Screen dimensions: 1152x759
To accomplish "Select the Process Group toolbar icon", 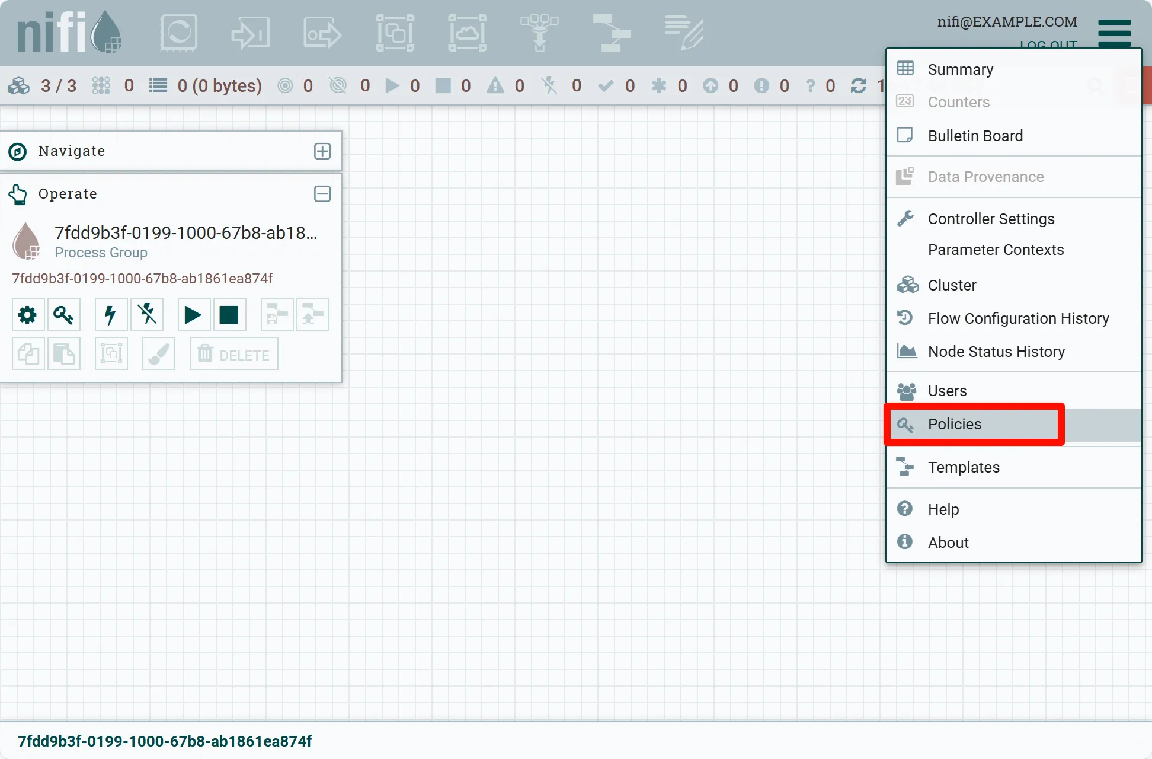I will [395, 33].
